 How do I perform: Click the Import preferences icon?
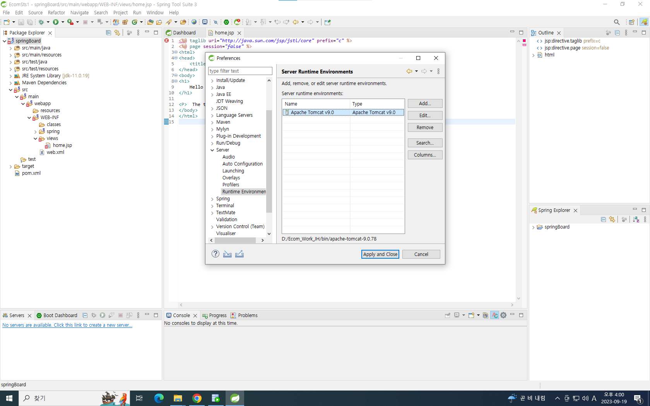227,254
